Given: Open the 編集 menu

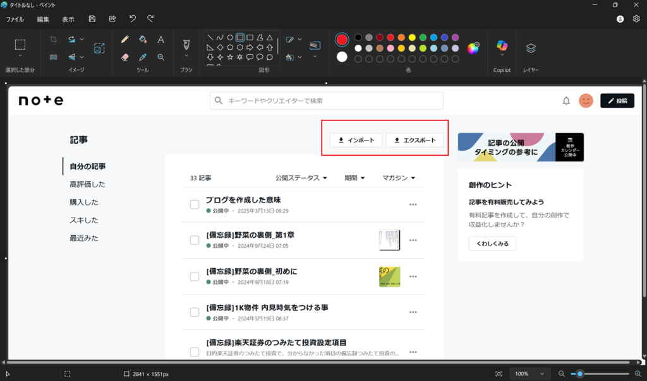Looking at the screenshot, I should (x=43, y=20).
